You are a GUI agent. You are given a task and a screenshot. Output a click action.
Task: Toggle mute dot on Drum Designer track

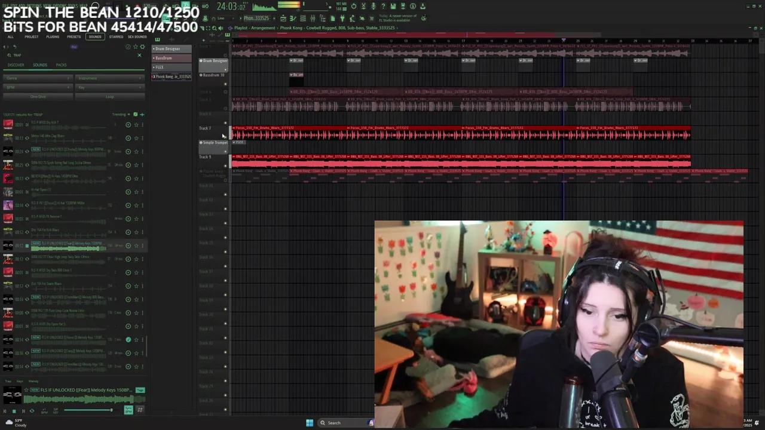click(x=225, y=70)
